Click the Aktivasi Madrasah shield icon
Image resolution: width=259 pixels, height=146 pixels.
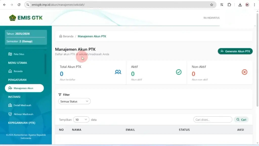pyautogui.click(x=10, y=114)
